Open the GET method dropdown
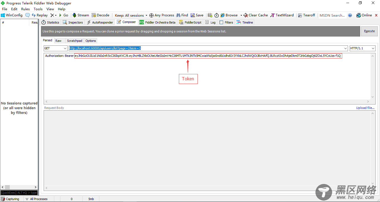 55,48
